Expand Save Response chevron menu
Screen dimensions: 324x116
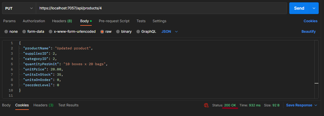pyautogui.click(x=315, y=105)
